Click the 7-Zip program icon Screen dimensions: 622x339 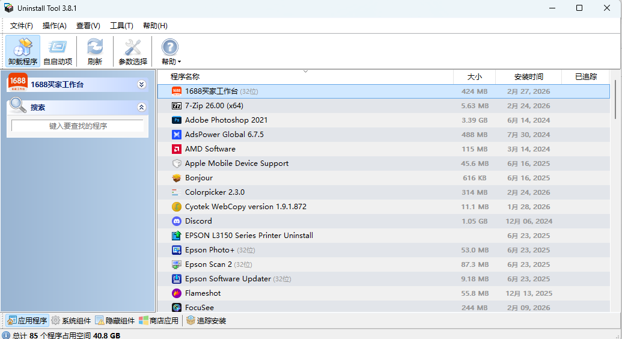[x=177, y=106]
